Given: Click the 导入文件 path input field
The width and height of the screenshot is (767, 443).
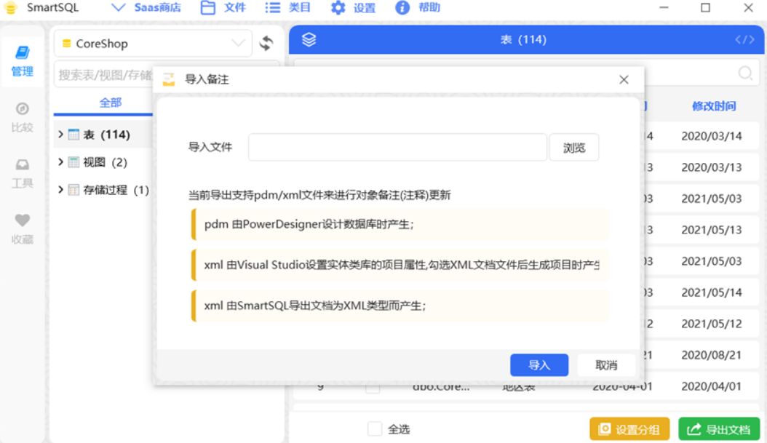Looking at the screenshot, I should point(397,147).
